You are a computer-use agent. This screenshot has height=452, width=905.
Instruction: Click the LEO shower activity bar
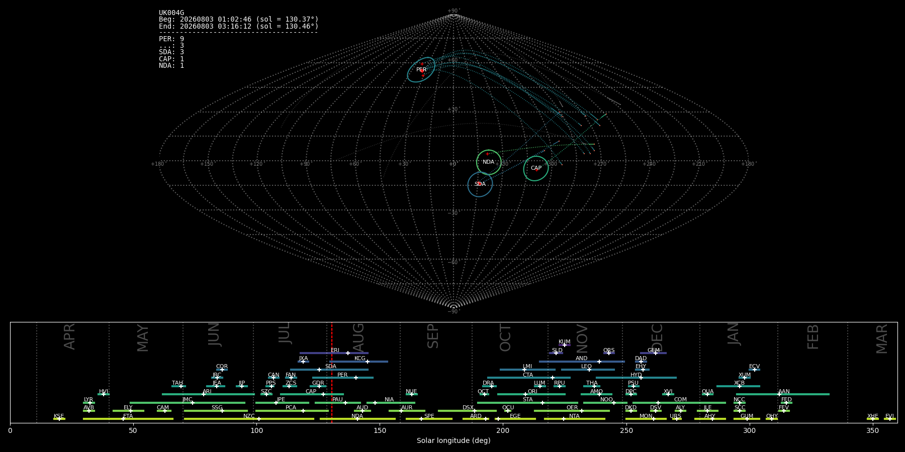coord(588,370)
